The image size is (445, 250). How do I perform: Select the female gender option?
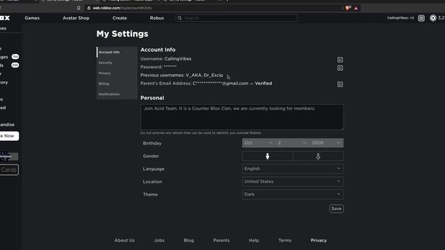[x=318, y=156]
